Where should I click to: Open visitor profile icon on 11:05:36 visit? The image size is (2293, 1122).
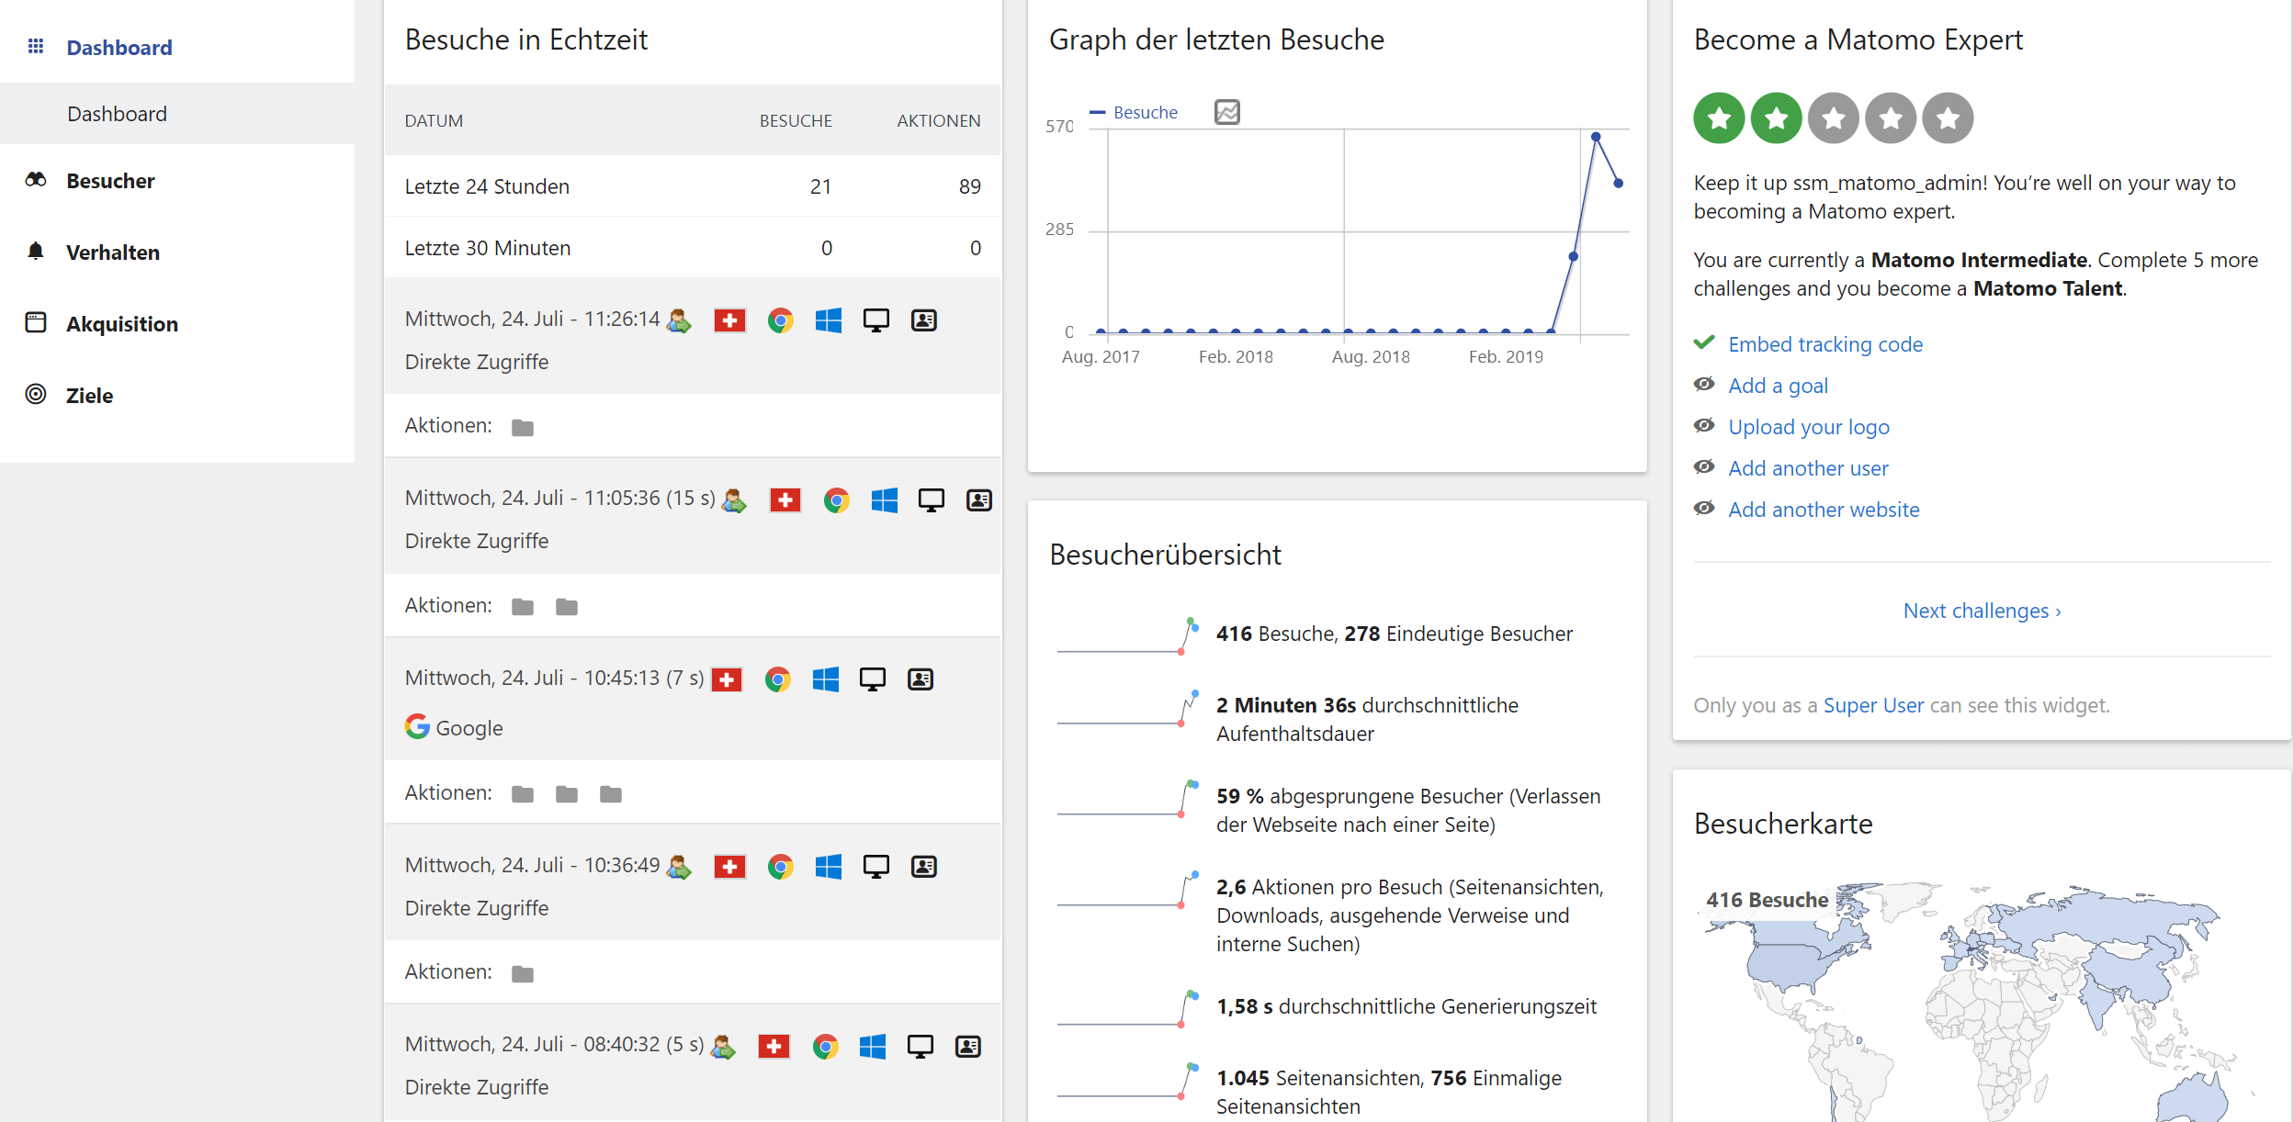(979, 500)
